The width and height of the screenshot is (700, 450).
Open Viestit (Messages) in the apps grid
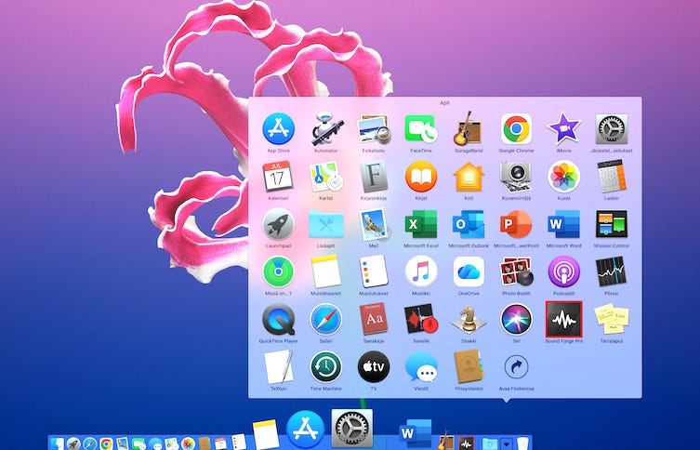click(x=421, y=367)
